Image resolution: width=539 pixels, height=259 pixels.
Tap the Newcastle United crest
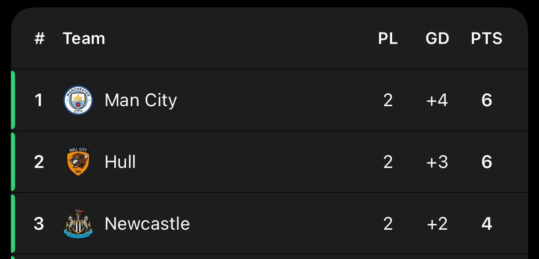[78, 224]
